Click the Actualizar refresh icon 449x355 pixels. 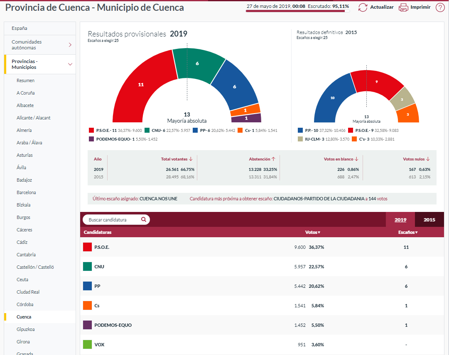[363, 7]
